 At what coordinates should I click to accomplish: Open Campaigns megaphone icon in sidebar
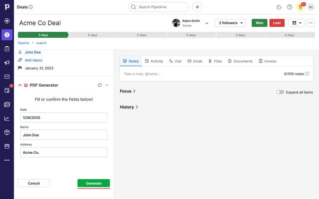click(7, 63)
